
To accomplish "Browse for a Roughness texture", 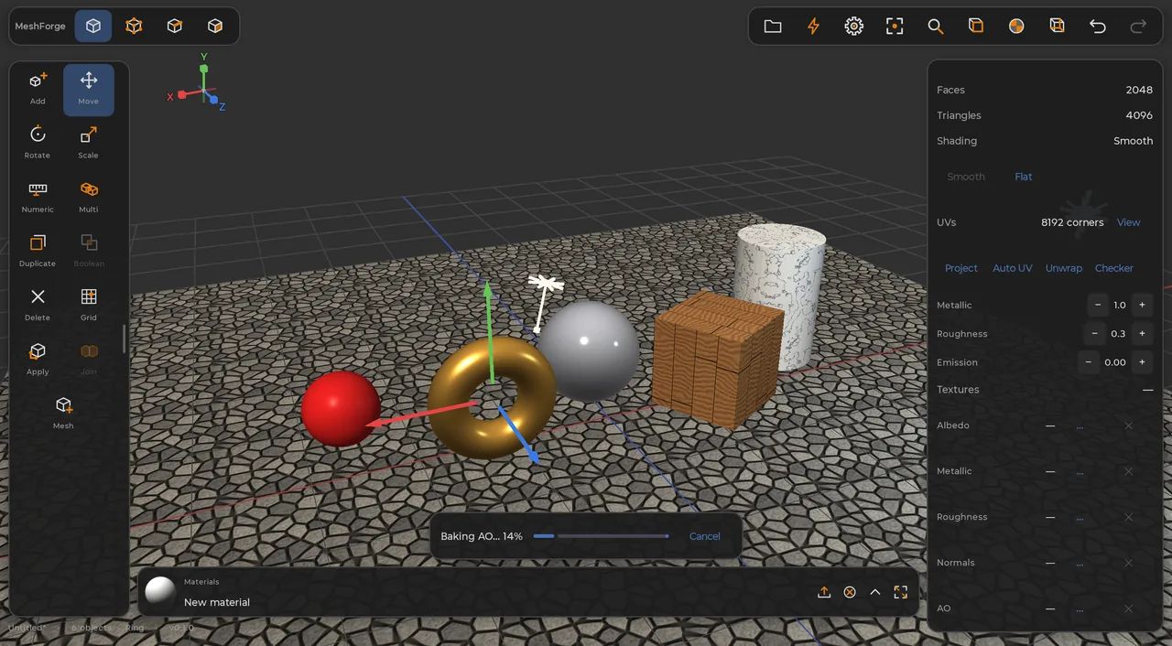I will click(x=1080, y=517).
